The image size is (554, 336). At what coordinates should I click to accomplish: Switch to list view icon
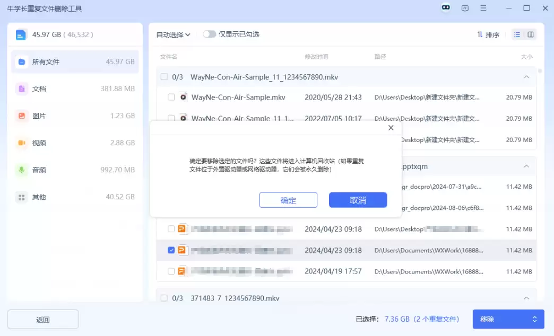click(x=517, y=34)
